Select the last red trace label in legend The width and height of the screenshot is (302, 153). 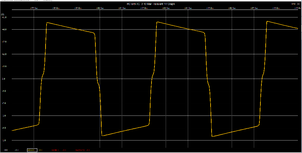(x=79, y=150)
